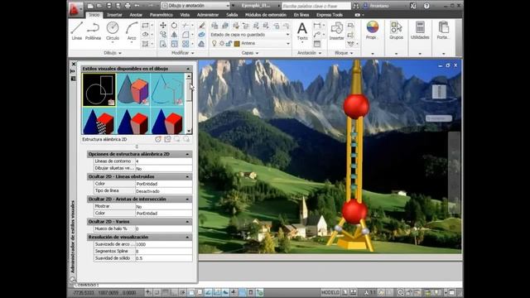Click the Líneas de contorno value field
The width and height of the screenshot is (530, 298).
click(x=164, y=161)
